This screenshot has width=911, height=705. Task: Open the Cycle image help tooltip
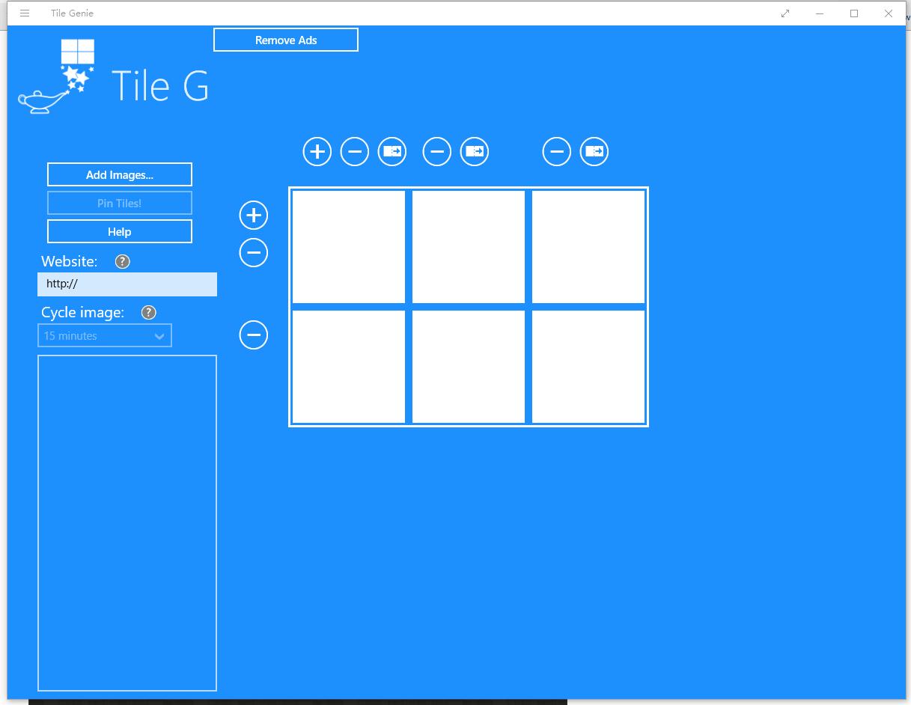pyautogui.click(x=148, y=312)
